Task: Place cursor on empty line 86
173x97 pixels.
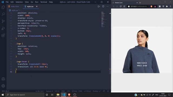Action: (x=58, y=72)
